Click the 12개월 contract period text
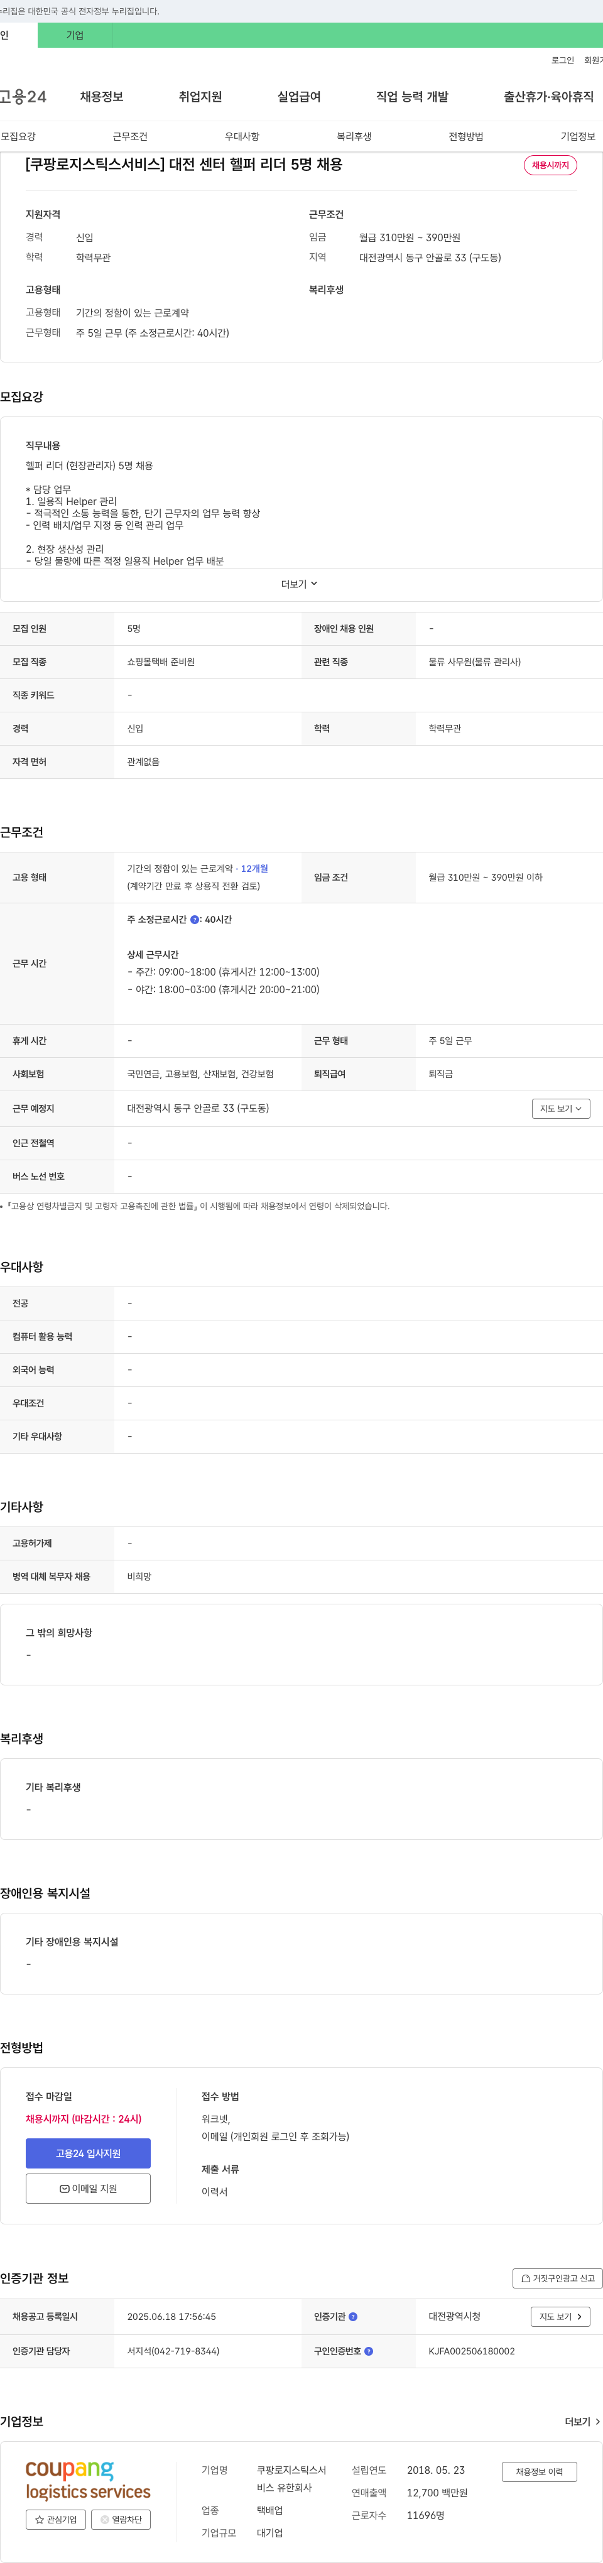 (x=254, y=869)
